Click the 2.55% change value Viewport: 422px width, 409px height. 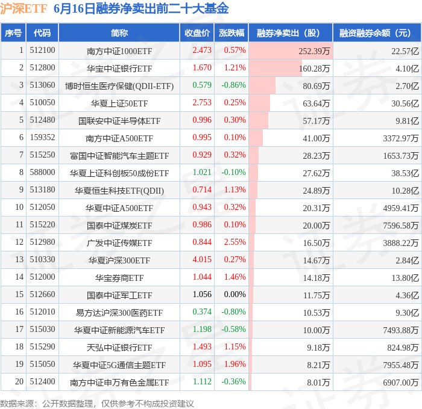235,242
